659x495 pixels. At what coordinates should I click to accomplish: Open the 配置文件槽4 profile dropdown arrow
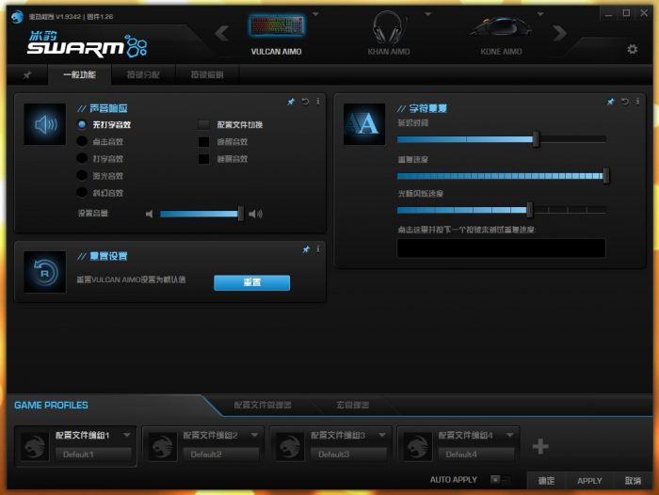pyautogui.click(x=509, y=435)
